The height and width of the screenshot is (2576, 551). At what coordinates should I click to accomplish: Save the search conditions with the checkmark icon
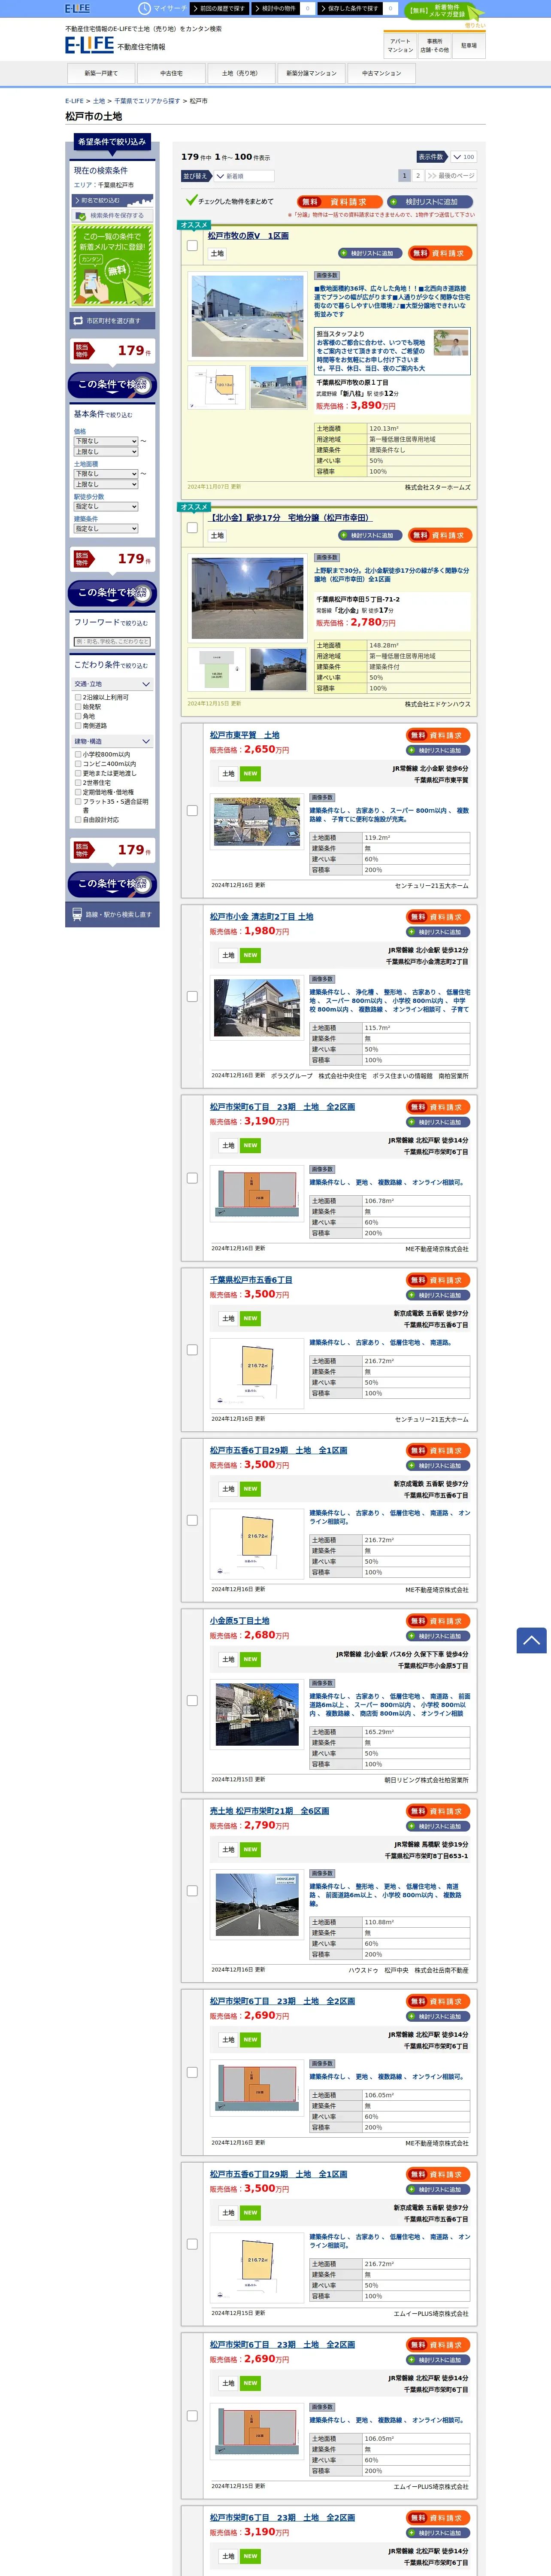point(112,215)
